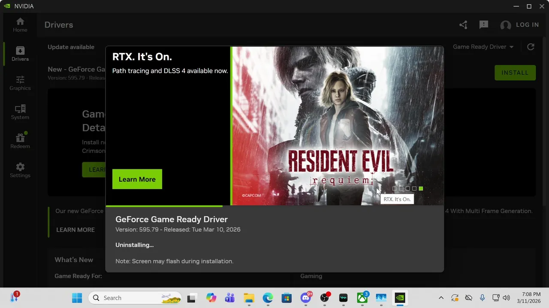Open the Windows Start menu
Viewport: 549px width, 308px height.
click(x=77, y=298)
